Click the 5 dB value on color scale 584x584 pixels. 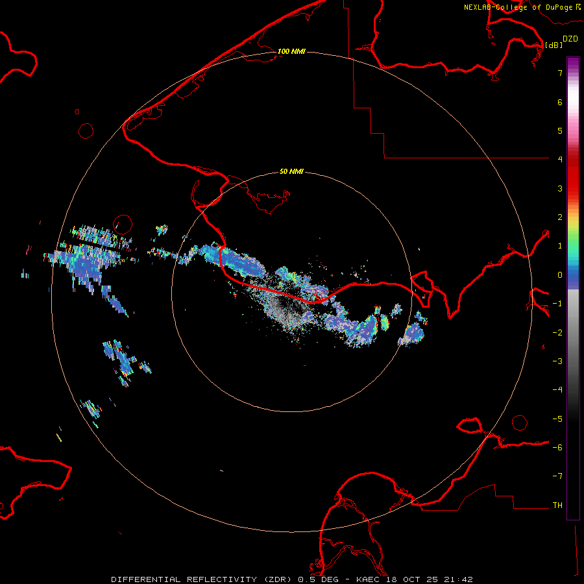click(560, 130)
